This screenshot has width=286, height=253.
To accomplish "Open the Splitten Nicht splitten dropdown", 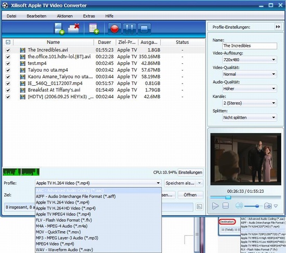I will 249,117.
